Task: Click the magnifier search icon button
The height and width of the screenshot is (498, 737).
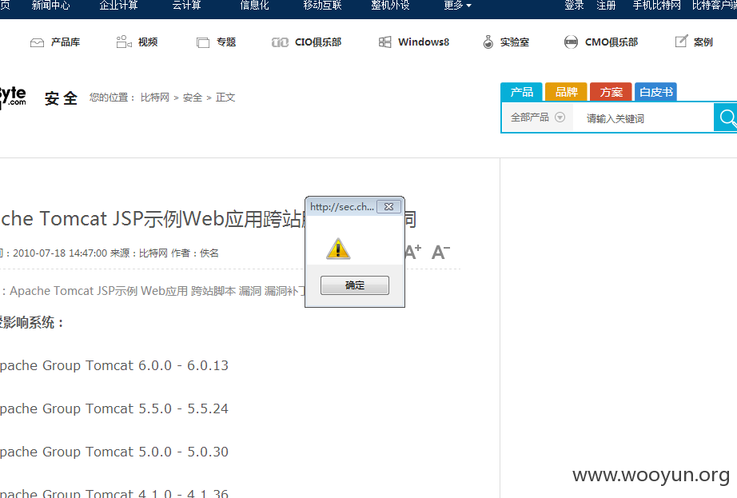Action: [x=726, y=118]
